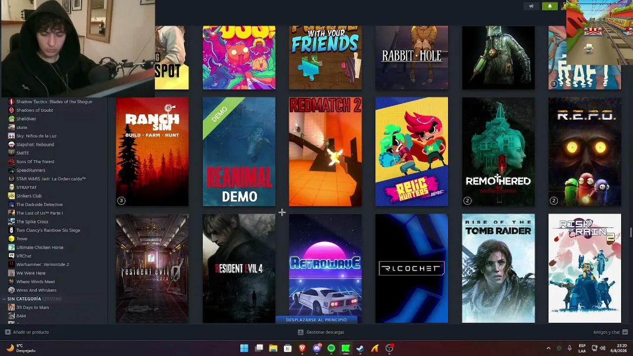Screen dimensions: 633x356
Task: Select skate. in the game list
Action: [22, 128]
